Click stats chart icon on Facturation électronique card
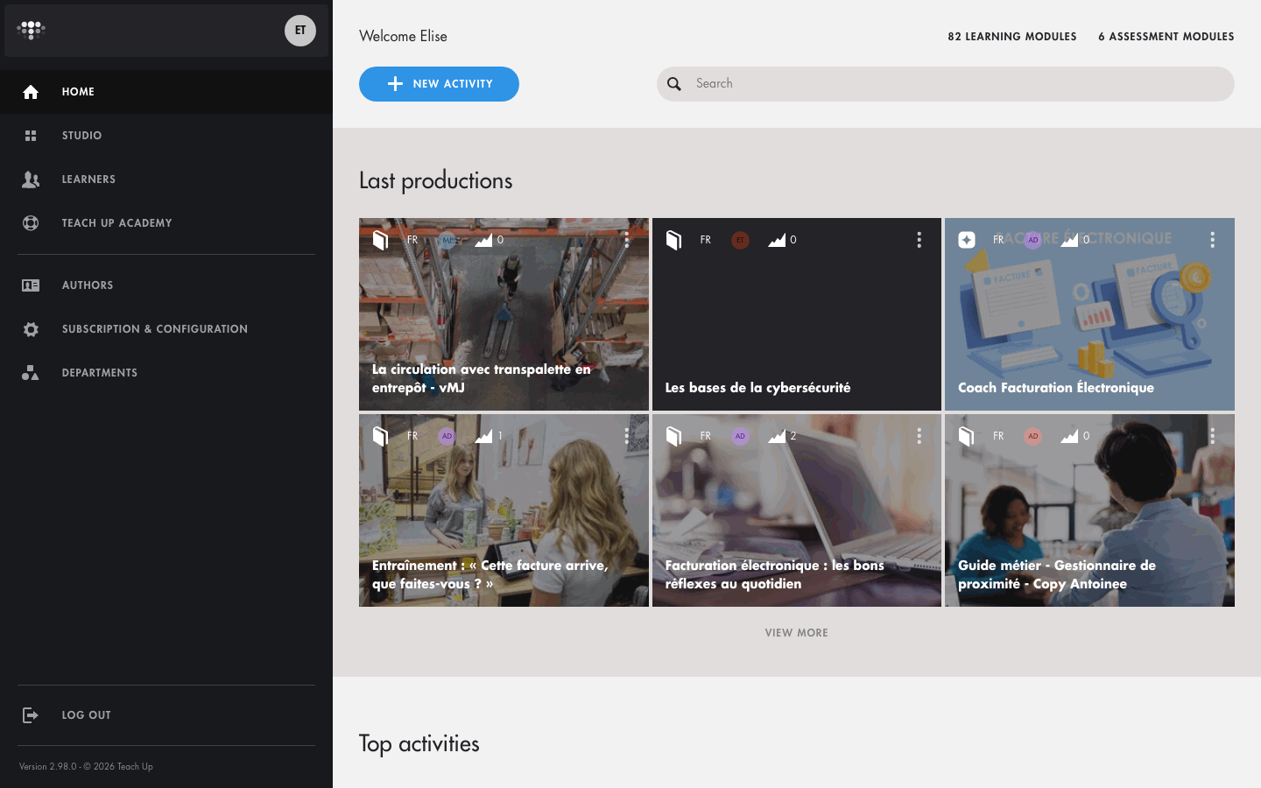This screenshot has height=788, width=1261. click(x=777, y=436)
